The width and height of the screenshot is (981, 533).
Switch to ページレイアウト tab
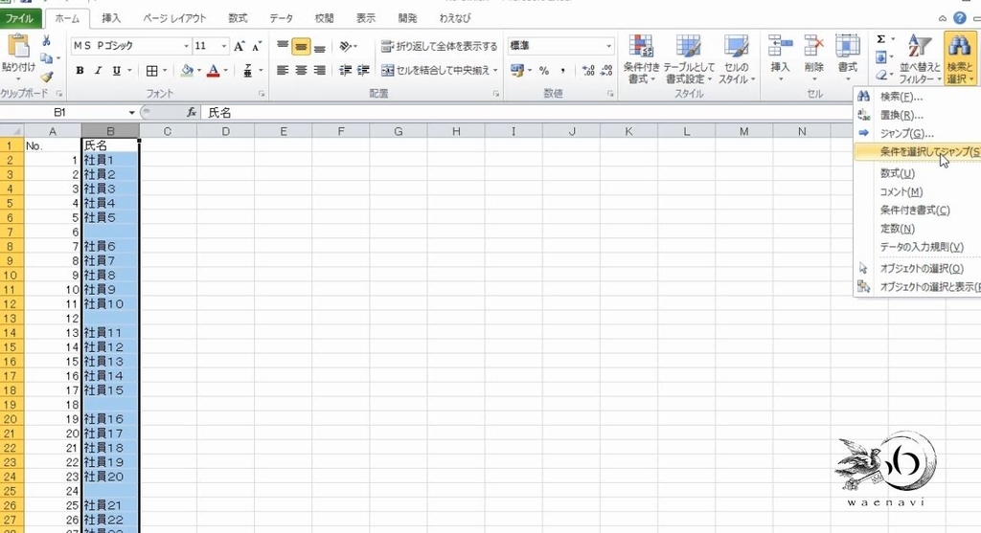[174, 18]
